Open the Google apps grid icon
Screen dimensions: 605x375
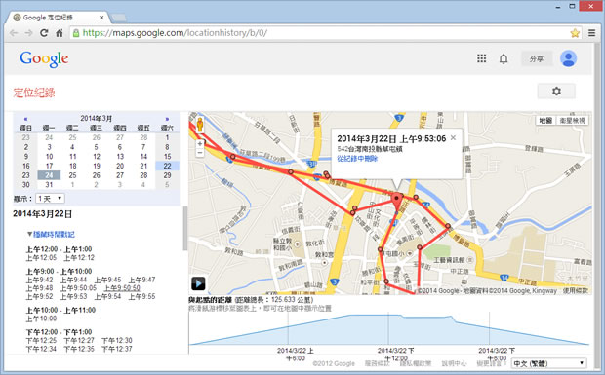[481, 58]
